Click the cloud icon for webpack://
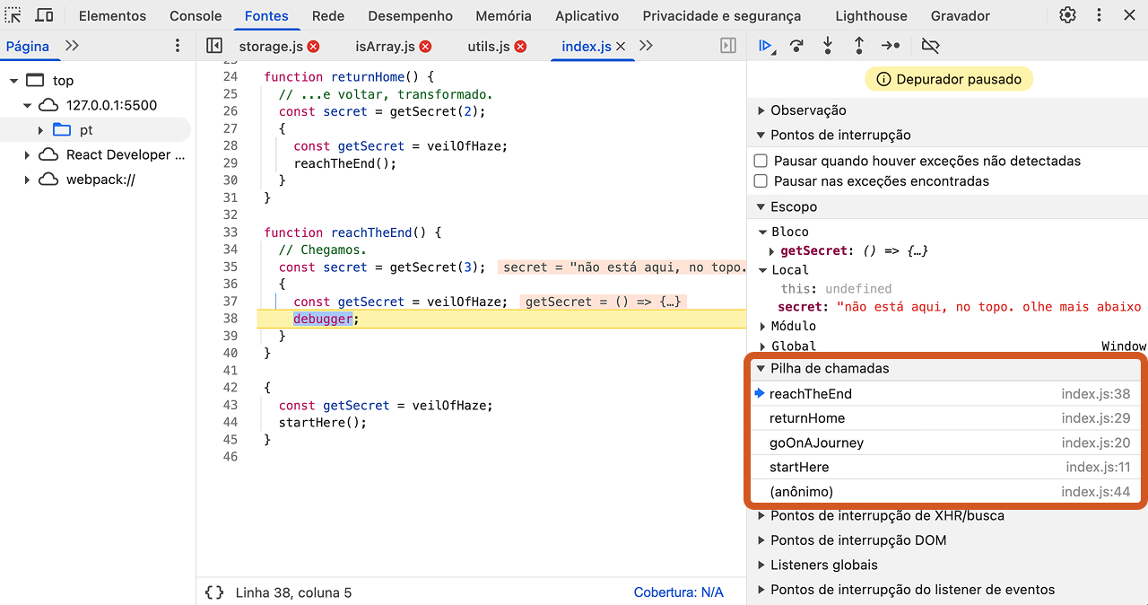The height and width of the screenshot is (605, 1148). [48, 180]
